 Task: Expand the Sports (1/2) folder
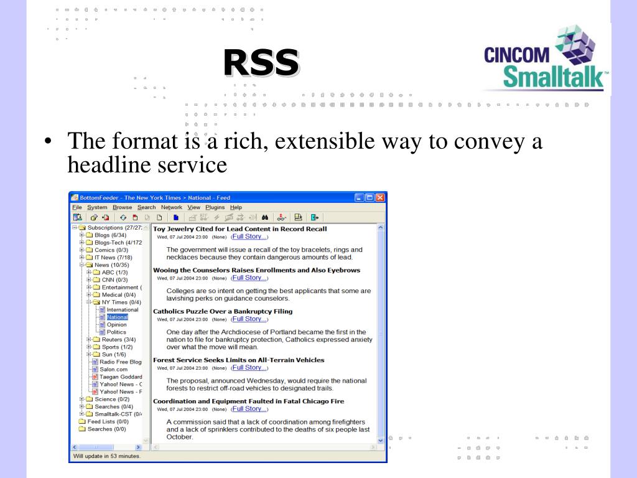[x=88, y=347]
